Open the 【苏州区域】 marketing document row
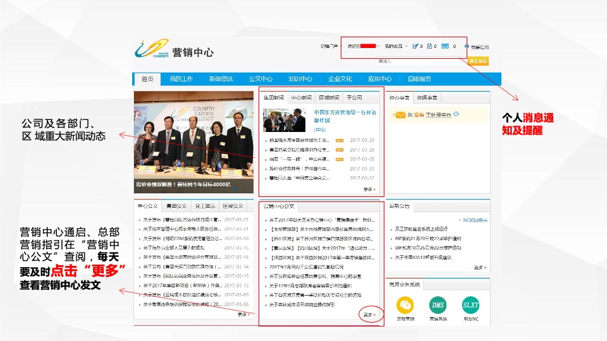Screen dimensions: 607x341 click(321, 239)
